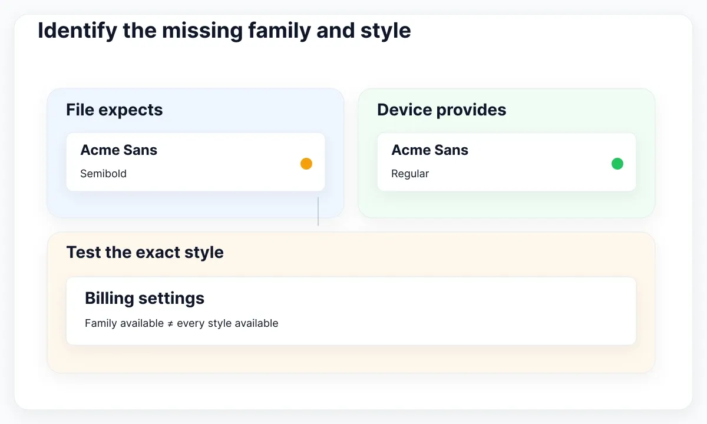This screenshot has width=707, height=424.
Task: Click the 'Device provides' heading
Action: click(x=442, y=110)
